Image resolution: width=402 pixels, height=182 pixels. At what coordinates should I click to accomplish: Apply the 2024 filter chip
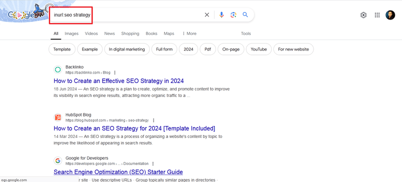coord(188,49)
